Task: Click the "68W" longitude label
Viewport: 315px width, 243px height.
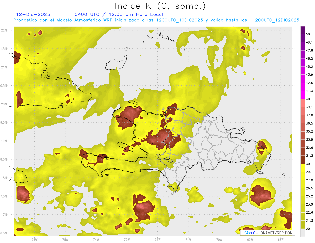Action: click(281, 239)
